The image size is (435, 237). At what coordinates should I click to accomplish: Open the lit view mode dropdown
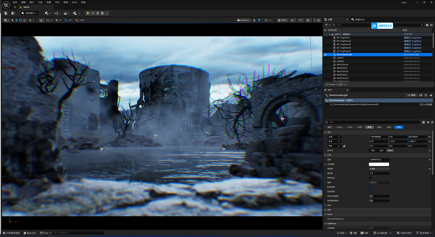283,20
